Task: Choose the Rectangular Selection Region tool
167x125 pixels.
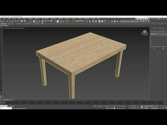Action: click(x=28, y=21)
